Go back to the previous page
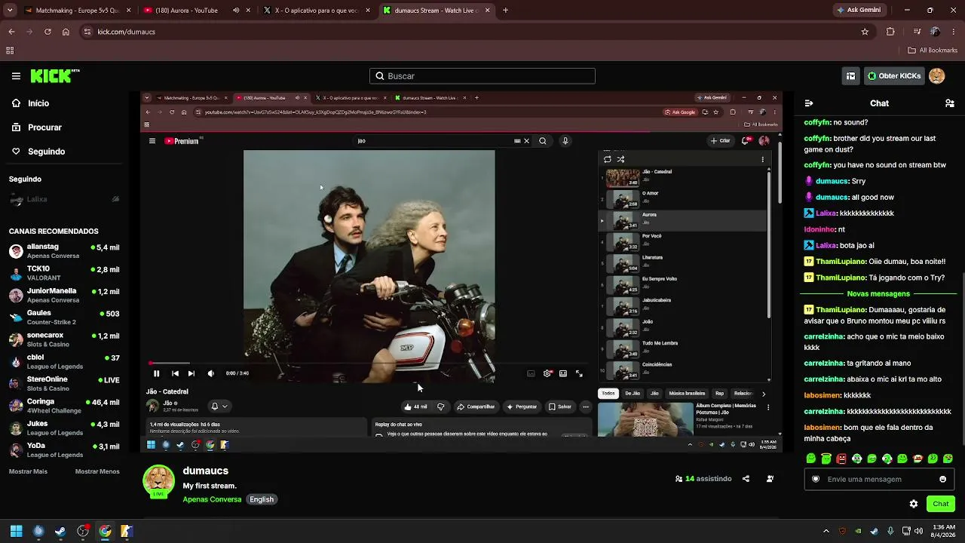 point(11,32)
